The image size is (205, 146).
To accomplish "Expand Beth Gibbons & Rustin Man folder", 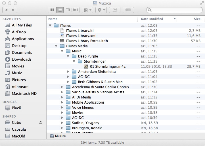I will click(68, 82).
